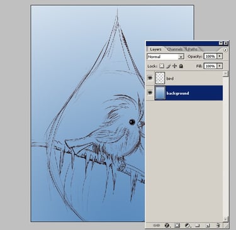Select the background layer name
The image size is (236, 230).
[x=177, y=94]
